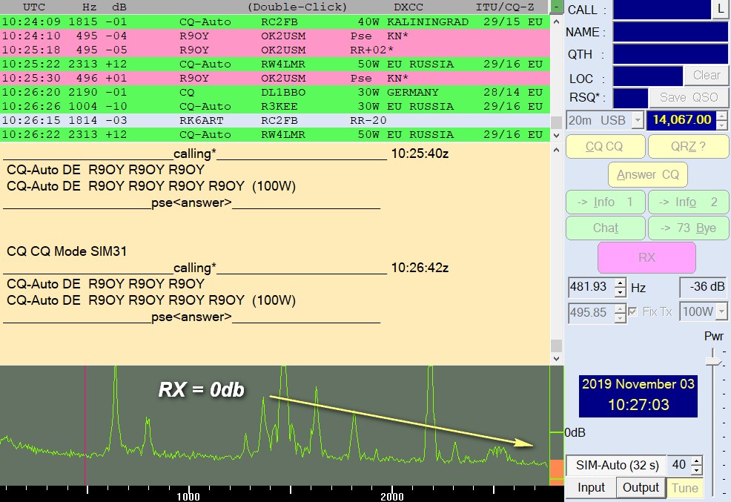Click into the NAME input field
731x502 pixels.
[x=670, y=33]
